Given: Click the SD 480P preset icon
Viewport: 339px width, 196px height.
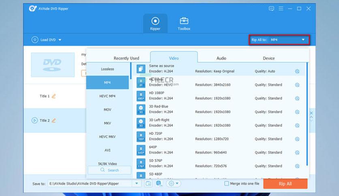Looking at the screenshot, I should coord(141,175).
